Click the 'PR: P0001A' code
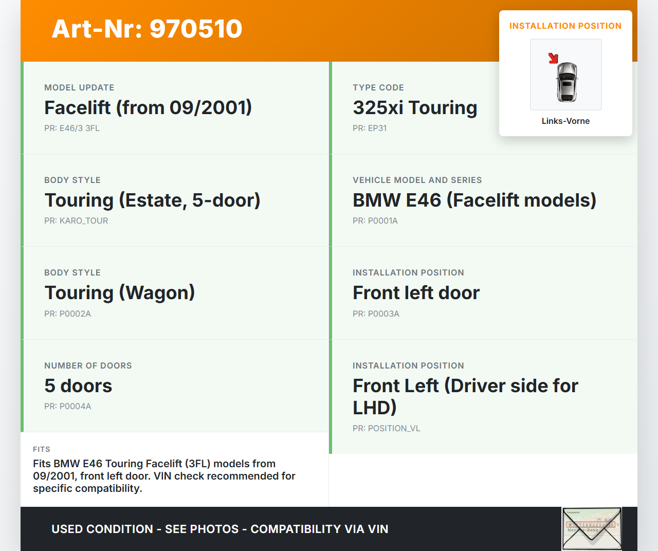 tap(375, 221)
